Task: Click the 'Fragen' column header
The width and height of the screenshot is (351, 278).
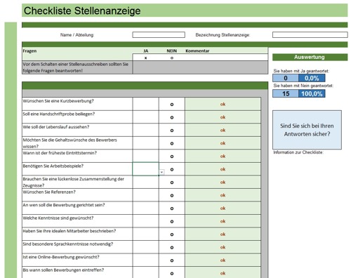Action: coord(29,51)
